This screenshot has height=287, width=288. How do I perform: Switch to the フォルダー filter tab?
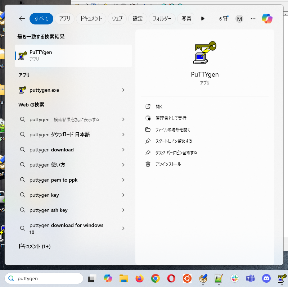tap(162, 19)
